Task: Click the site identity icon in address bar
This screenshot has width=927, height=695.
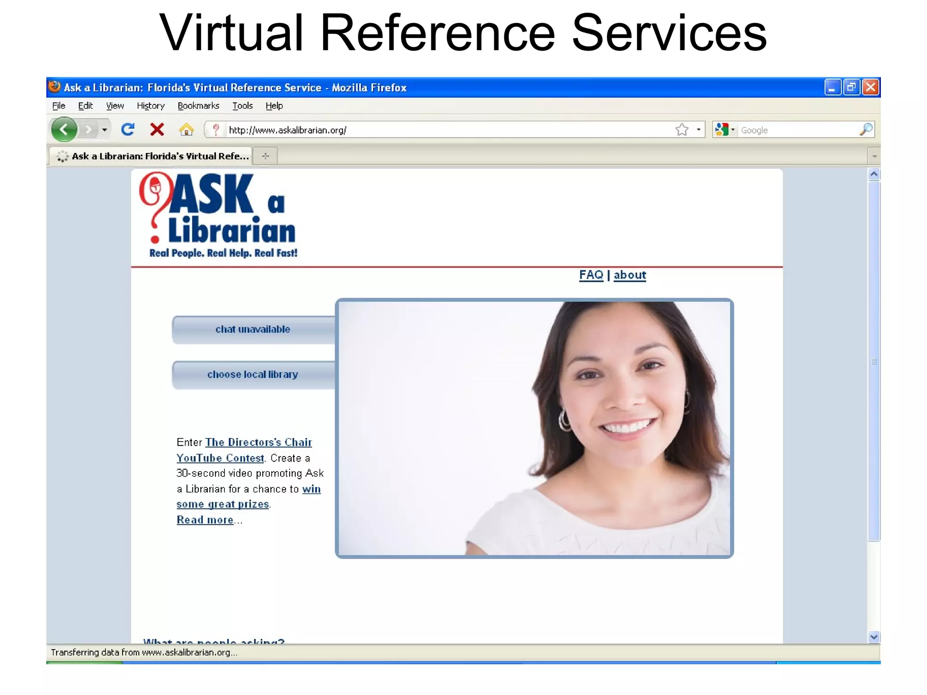Action: click(x=216, y=130)
